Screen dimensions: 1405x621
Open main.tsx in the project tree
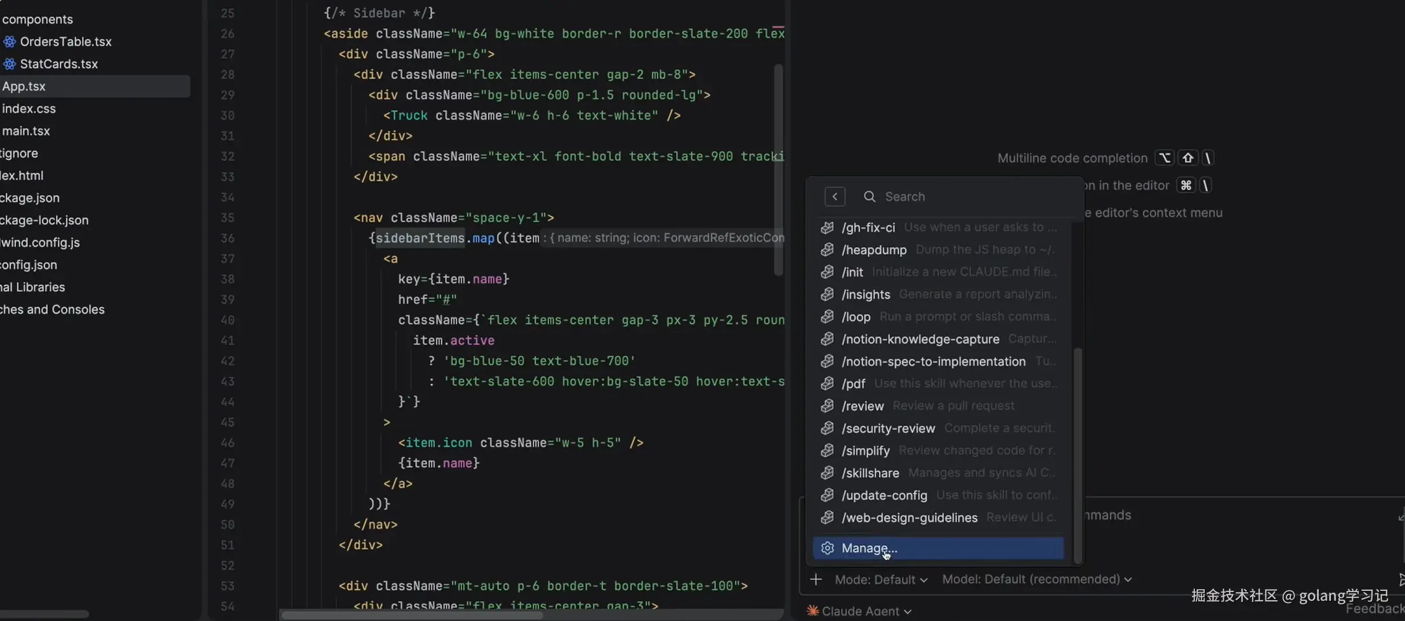point(26,131)
